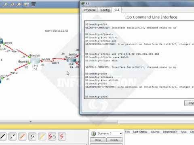Click the Zoom Out magnifier icon
The image size is (194, 145).
(19, 4)
